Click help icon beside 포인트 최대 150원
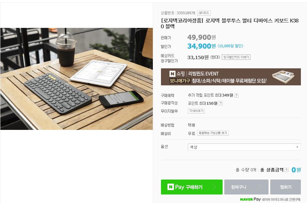Image resolution: width=307 pixels, height=203 pixels. tap(221, 103)
